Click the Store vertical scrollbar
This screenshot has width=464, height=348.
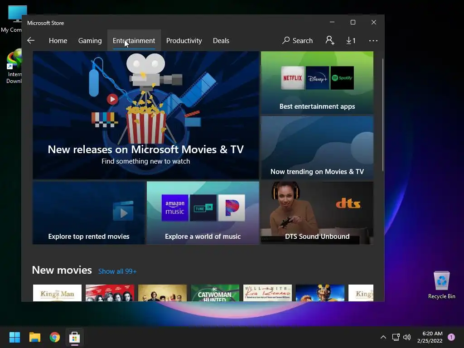382,115
